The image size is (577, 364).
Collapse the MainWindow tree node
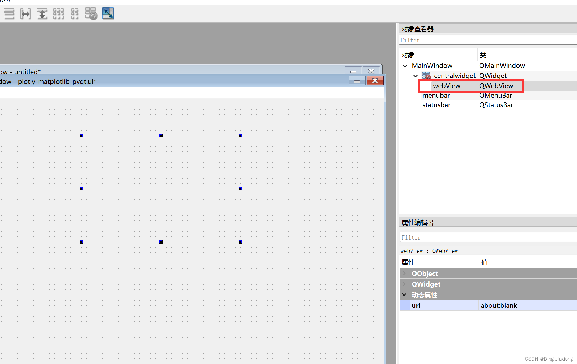pos(405,66)
